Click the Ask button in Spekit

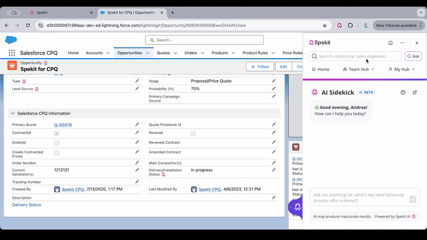pos(413,56)
